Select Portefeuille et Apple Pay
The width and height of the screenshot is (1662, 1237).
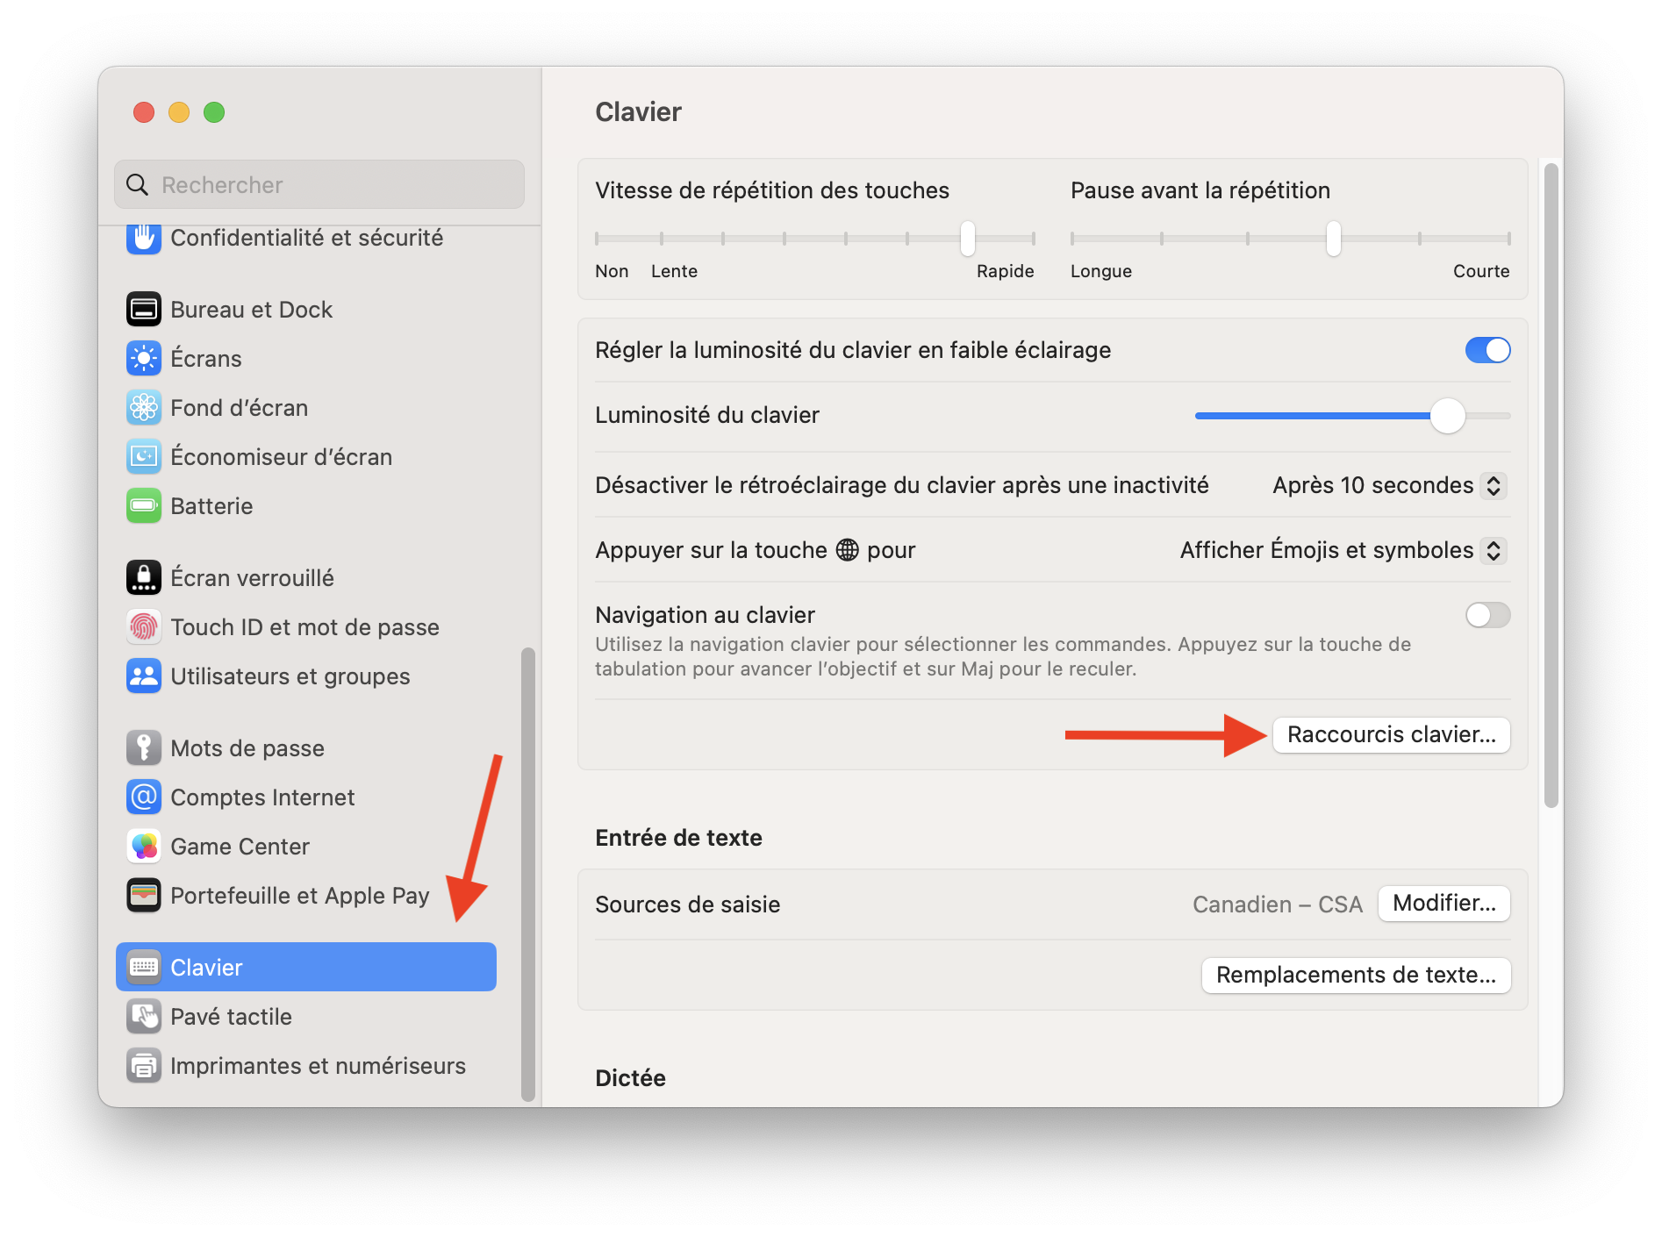point(306,896)
